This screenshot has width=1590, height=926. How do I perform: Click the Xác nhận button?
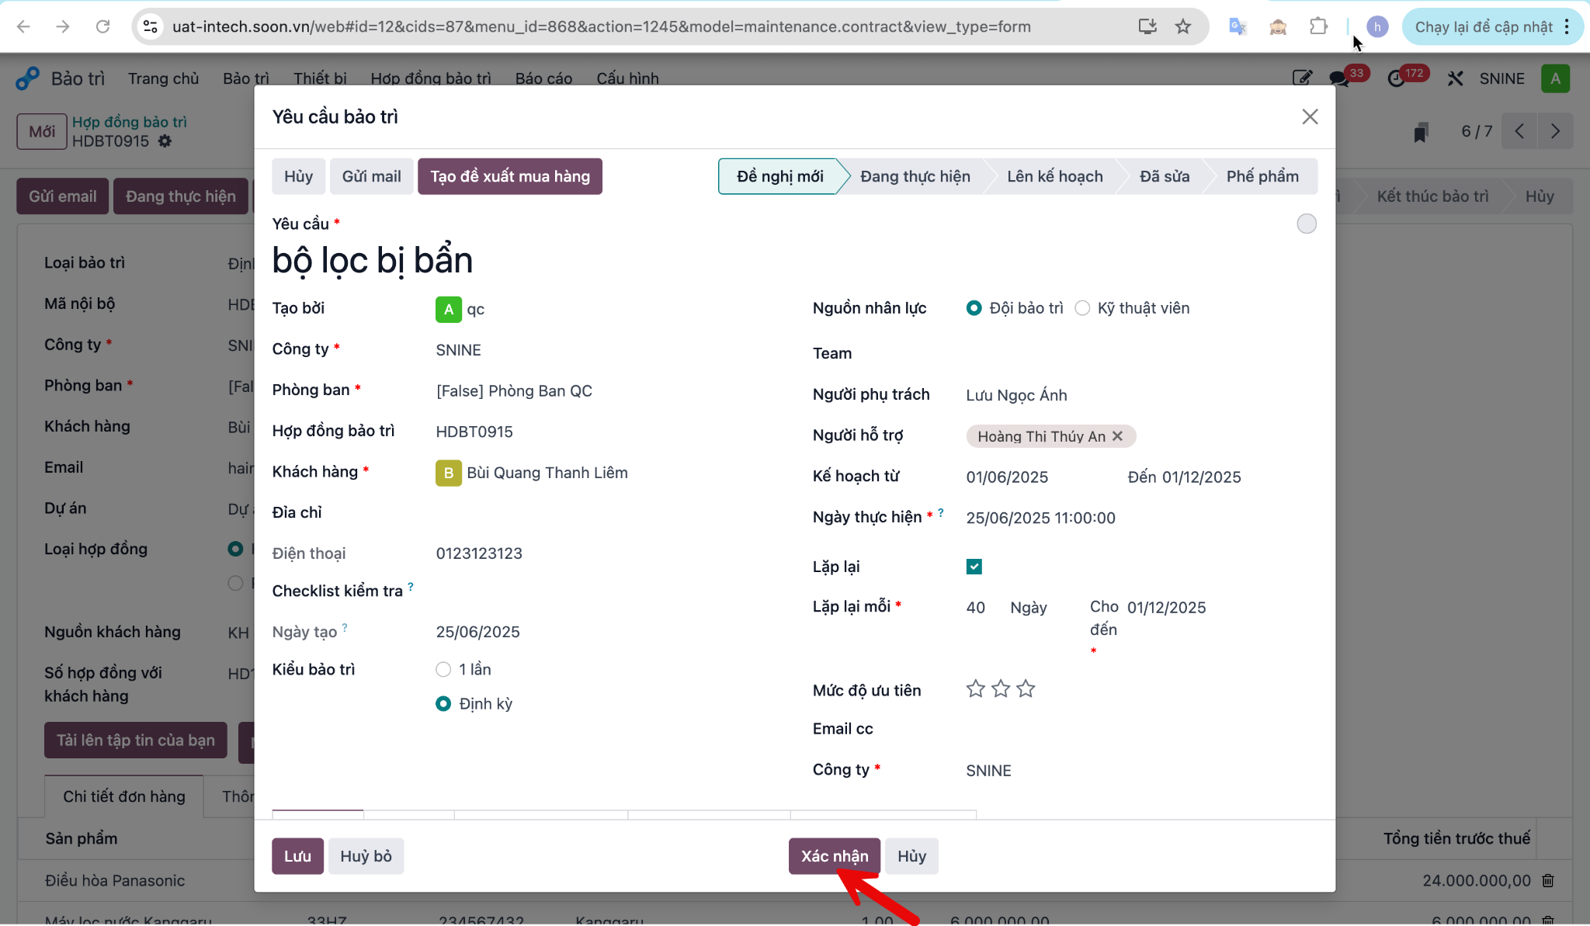pyautogui.click(x=835, y=856)
